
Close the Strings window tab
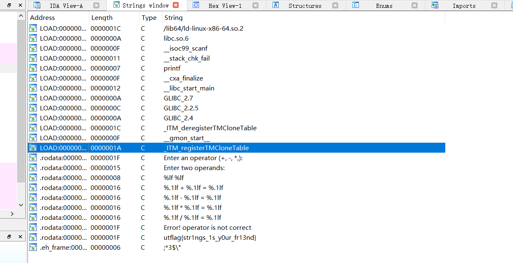(176, 5)
